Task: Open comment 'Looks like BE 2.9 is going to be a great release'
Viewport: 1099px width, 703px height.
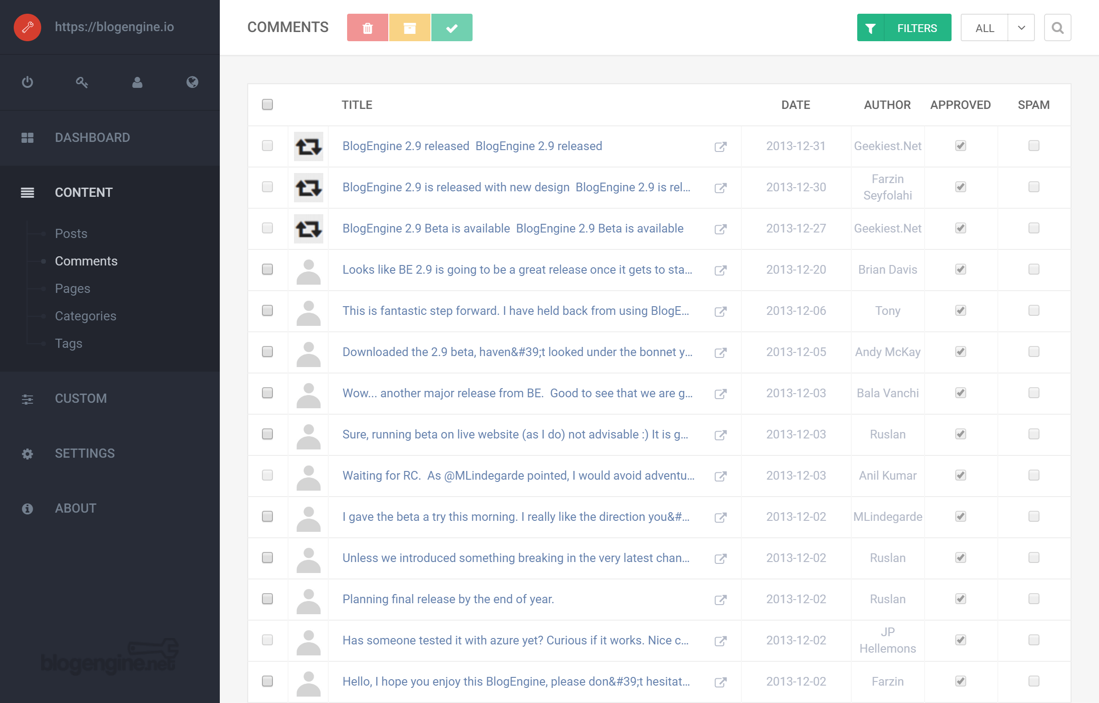Action: tap(517, 270)
